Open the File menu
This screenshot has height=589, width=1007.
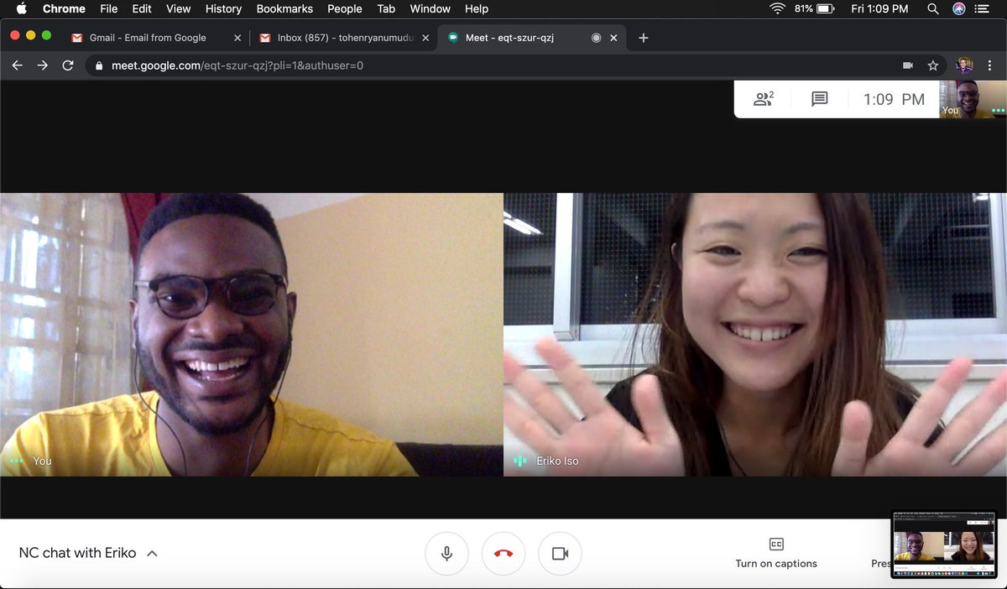pos(108,8)
